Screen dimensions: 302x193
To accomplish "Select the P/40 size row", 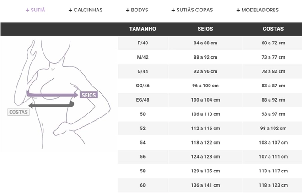I will 210,43.
